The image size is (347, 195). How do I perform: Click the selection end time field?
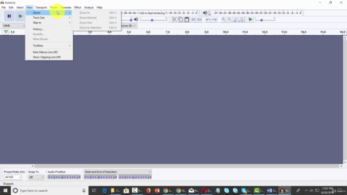coord(135,177)
